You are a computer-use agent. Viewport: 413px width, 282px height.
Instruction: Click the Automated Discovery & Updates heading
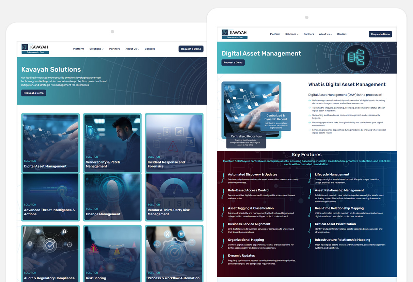click(253, 174)
